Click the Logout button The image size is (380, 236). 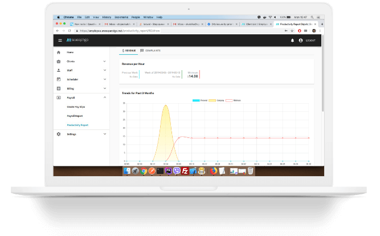(310, 40)
